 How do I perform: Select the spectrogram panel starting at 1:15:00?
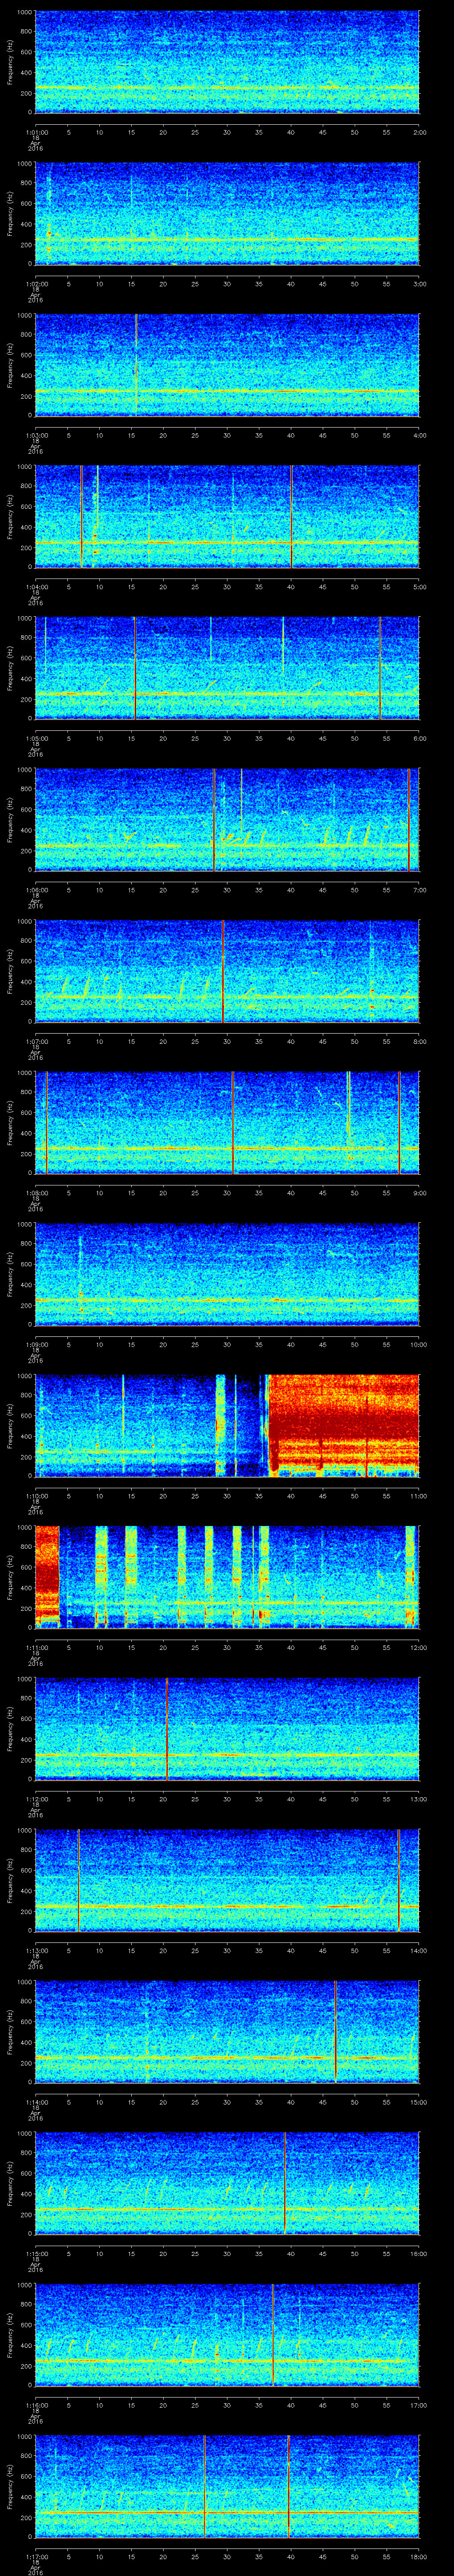coord(227,2183)
